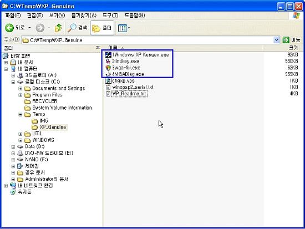Screen dimensions: 305x229
Task: Open the View (보기) menu
Action: (57, 16)
